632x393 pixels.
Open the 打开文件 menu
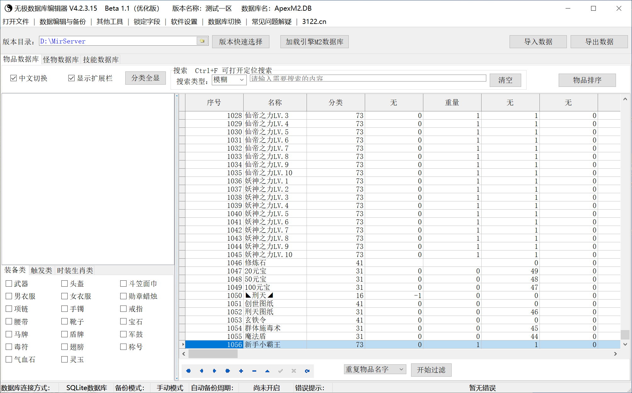pyautogui.click(x=16, y=21)
